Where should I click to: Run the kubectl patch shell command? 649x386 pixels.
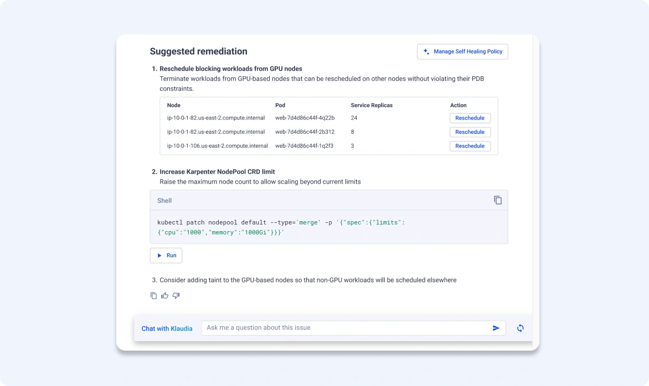coord(166,255)
